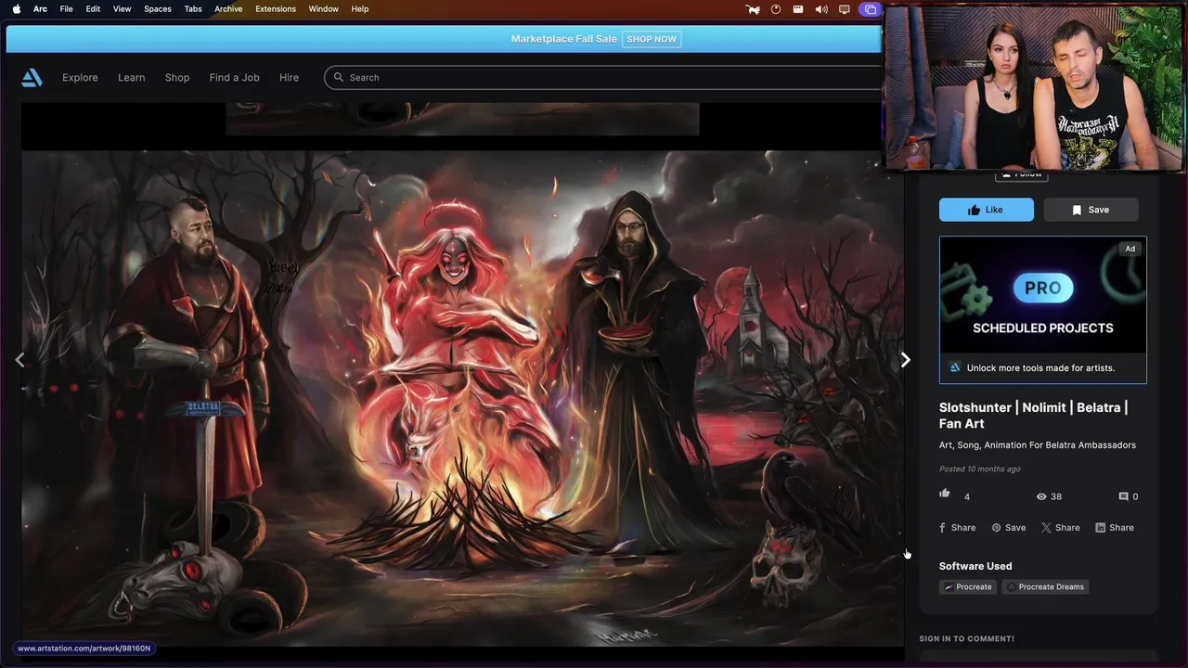
Task: Click the Posted 10 months ago text
Action: pos(979,469)
